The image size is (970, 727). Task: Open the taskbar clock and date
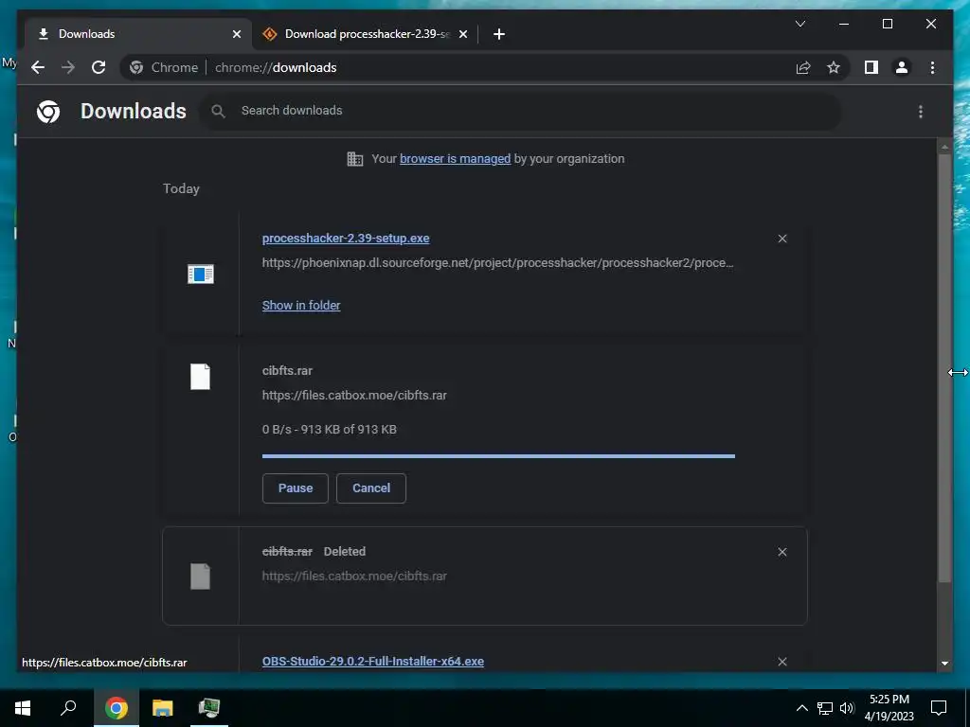point(889,708)
